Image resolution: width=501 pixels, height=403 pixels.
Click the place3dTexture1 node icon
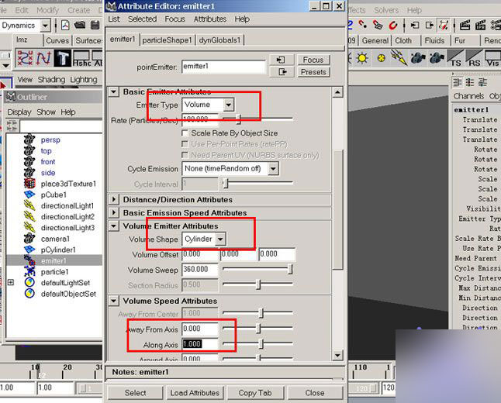[x=29, y=184]
